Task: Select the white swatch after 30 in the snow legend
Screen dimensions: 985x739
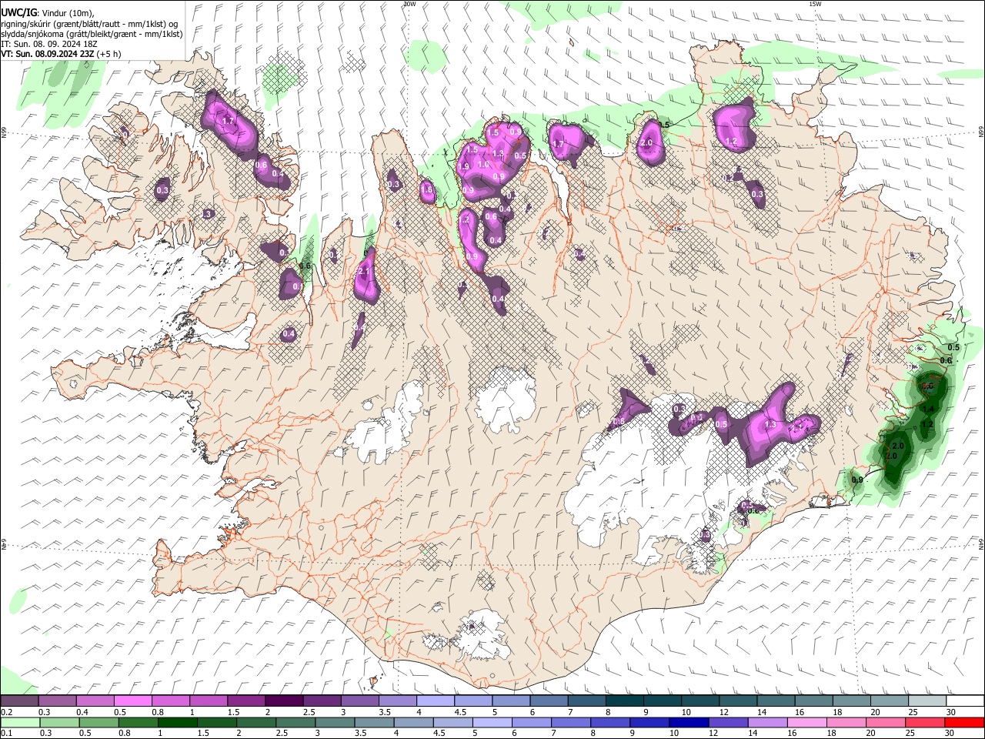Action: click(x=965, y=701)
